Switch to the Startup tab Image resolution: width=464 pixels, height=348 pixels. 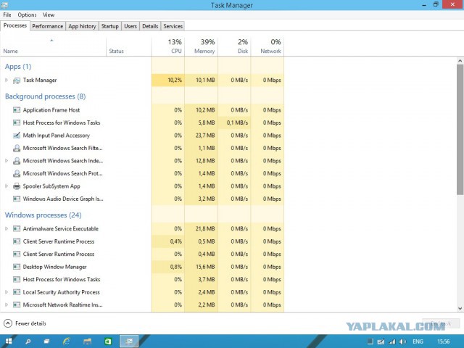pyautogui.click(x=109, y=26)
